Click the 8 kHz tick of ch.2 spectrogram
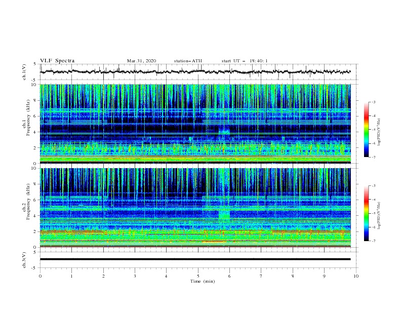 coord(35,184)
